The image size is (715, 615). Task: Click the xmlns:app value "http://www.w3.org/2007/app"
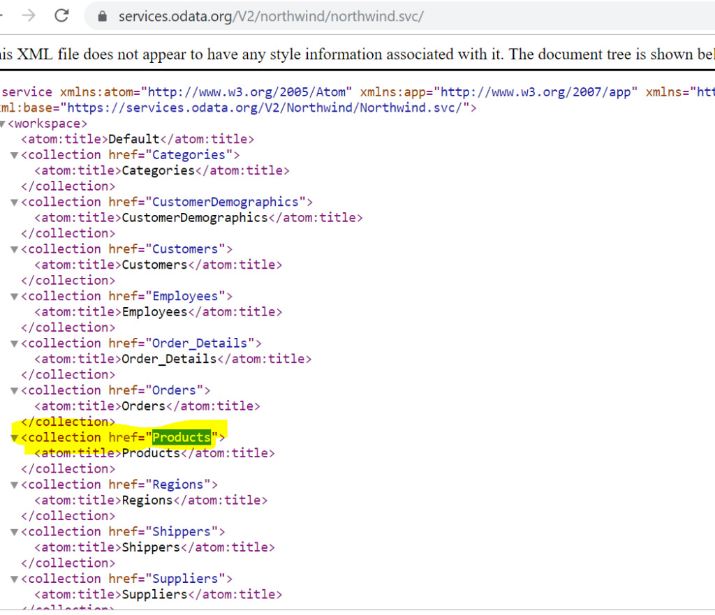point(536,92)
